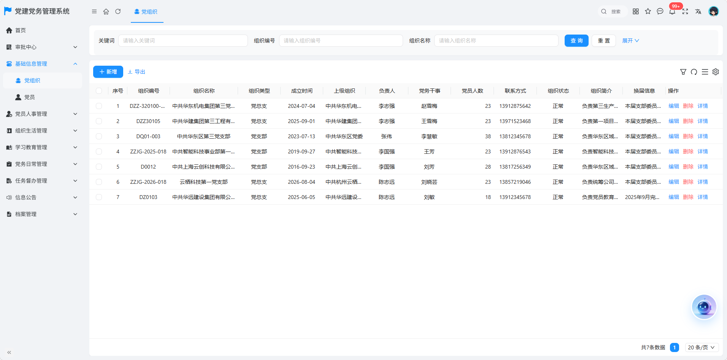The height and width of the screenshot is (360, 727).
Task: Check row 1 DZZ-320100 checkbox
Action: click(x=99, y=106)
